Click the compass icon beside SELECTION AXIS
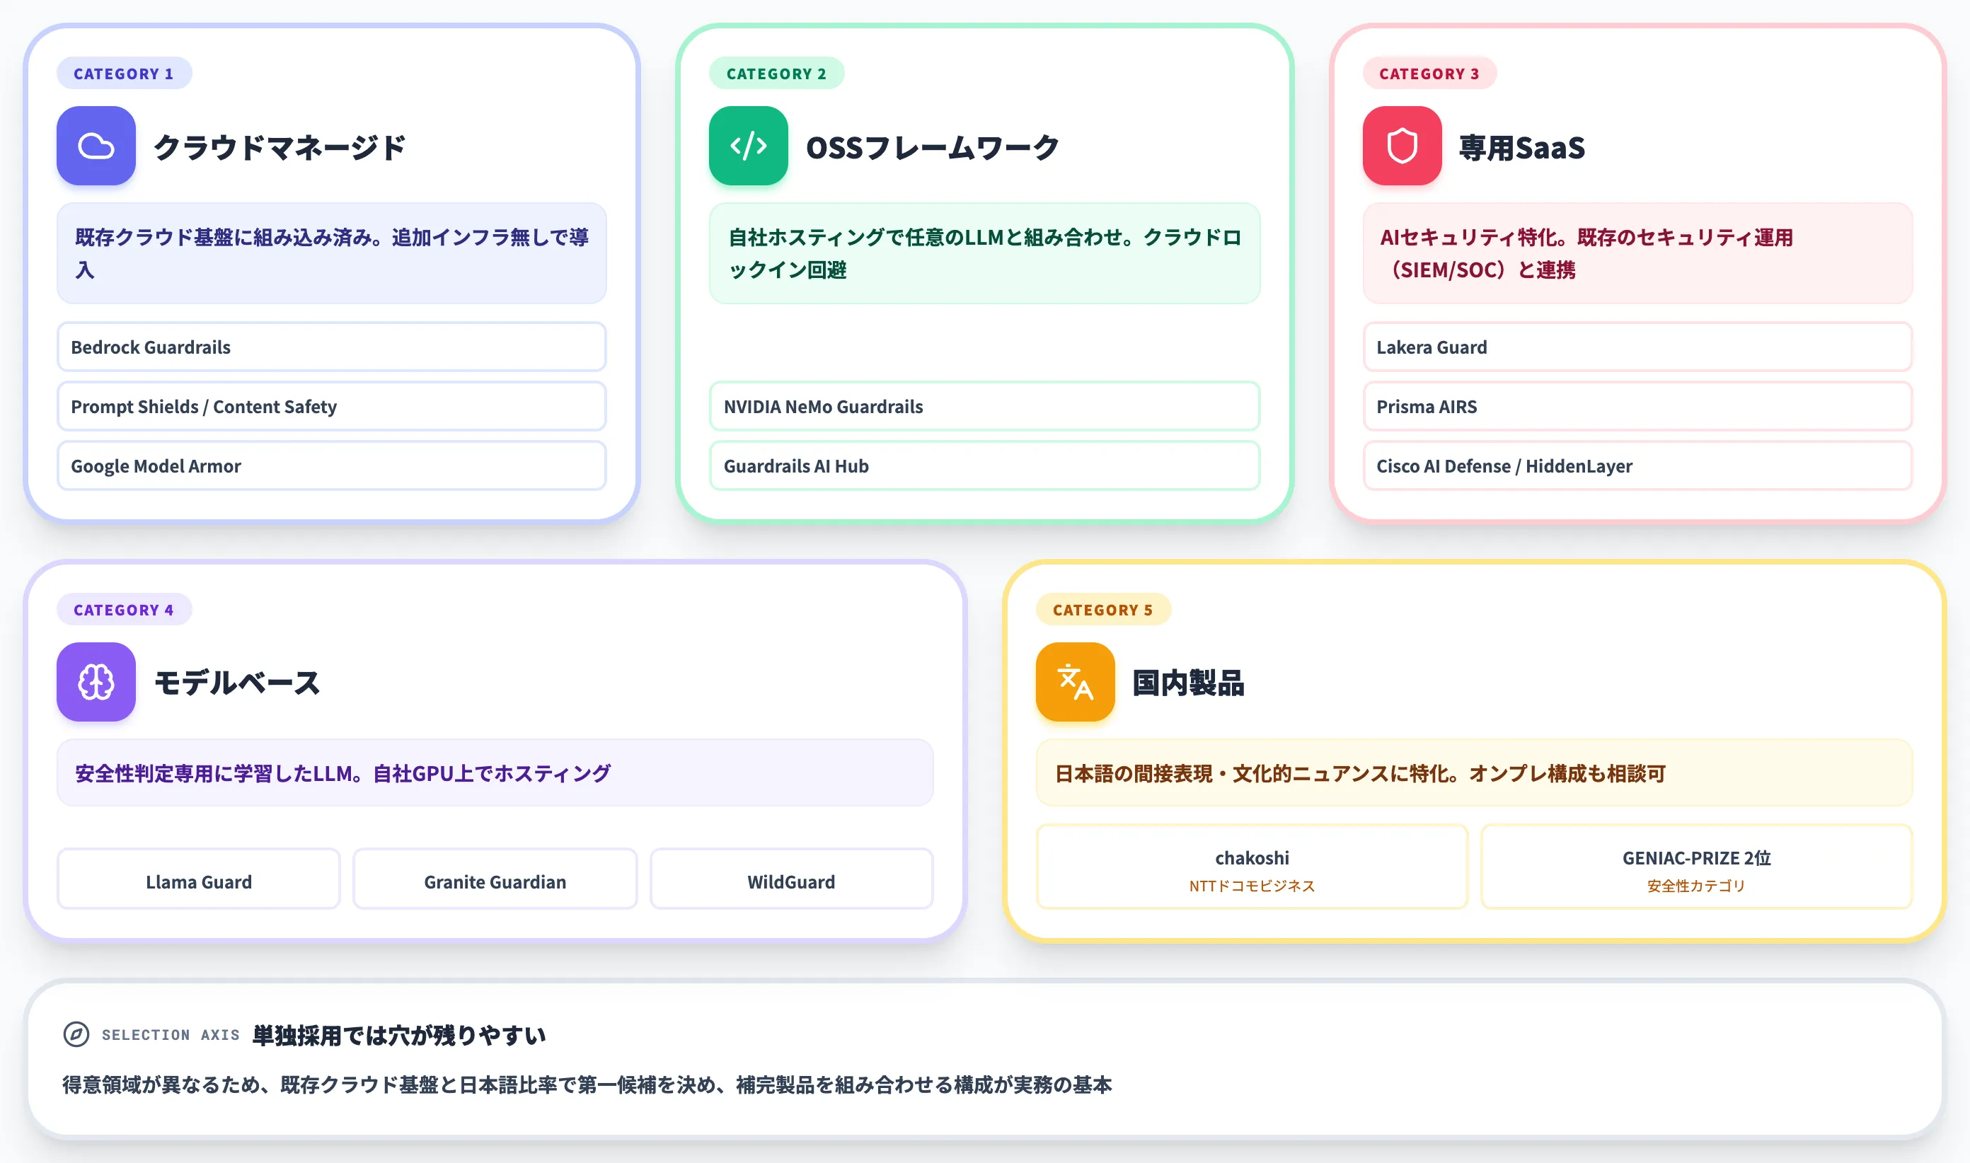1970x1163 pixels. (76, 1034)
